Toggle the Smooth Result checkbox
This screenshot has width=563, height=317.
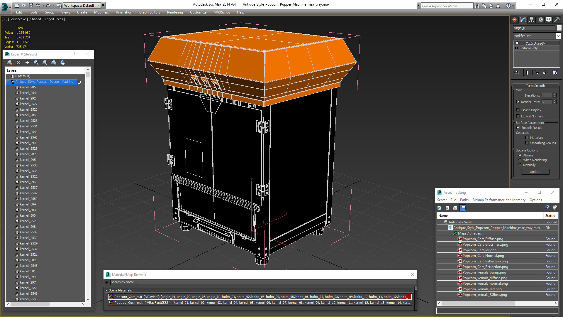point(518,128)
